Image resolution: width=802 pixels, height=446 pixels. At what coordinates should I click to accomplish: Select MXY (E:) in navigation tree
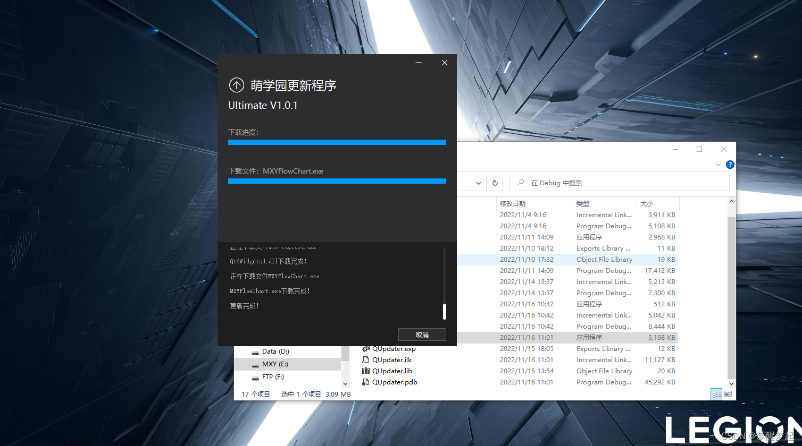click(275, 364)
